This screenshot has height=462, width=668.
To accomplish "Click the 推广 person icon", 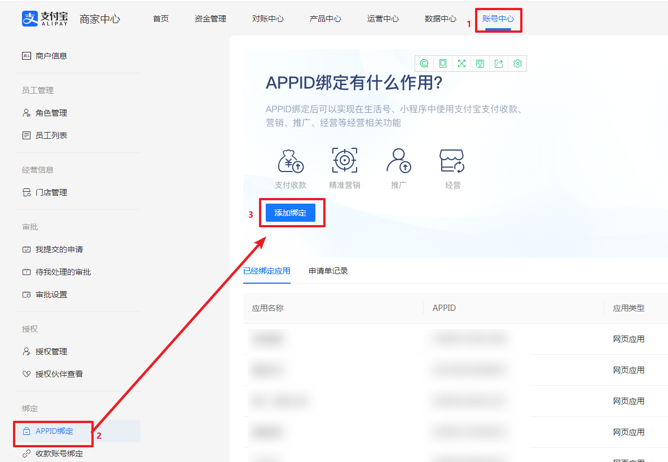I will click(x=399, y=161).
